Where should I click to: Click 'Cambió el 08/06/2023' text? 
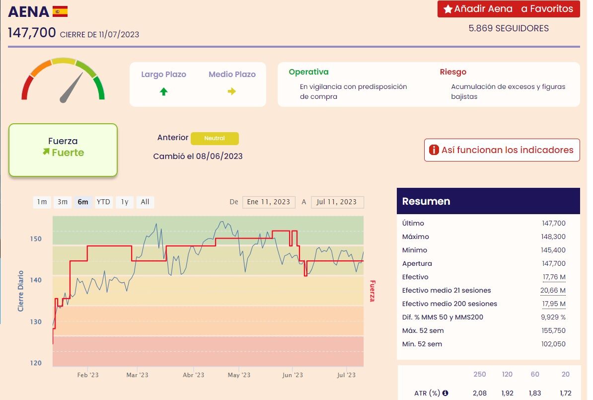[x=198, y=157]
